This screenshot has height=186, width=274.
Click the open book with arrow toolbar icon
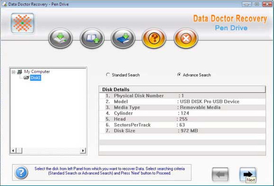(92, 38)
